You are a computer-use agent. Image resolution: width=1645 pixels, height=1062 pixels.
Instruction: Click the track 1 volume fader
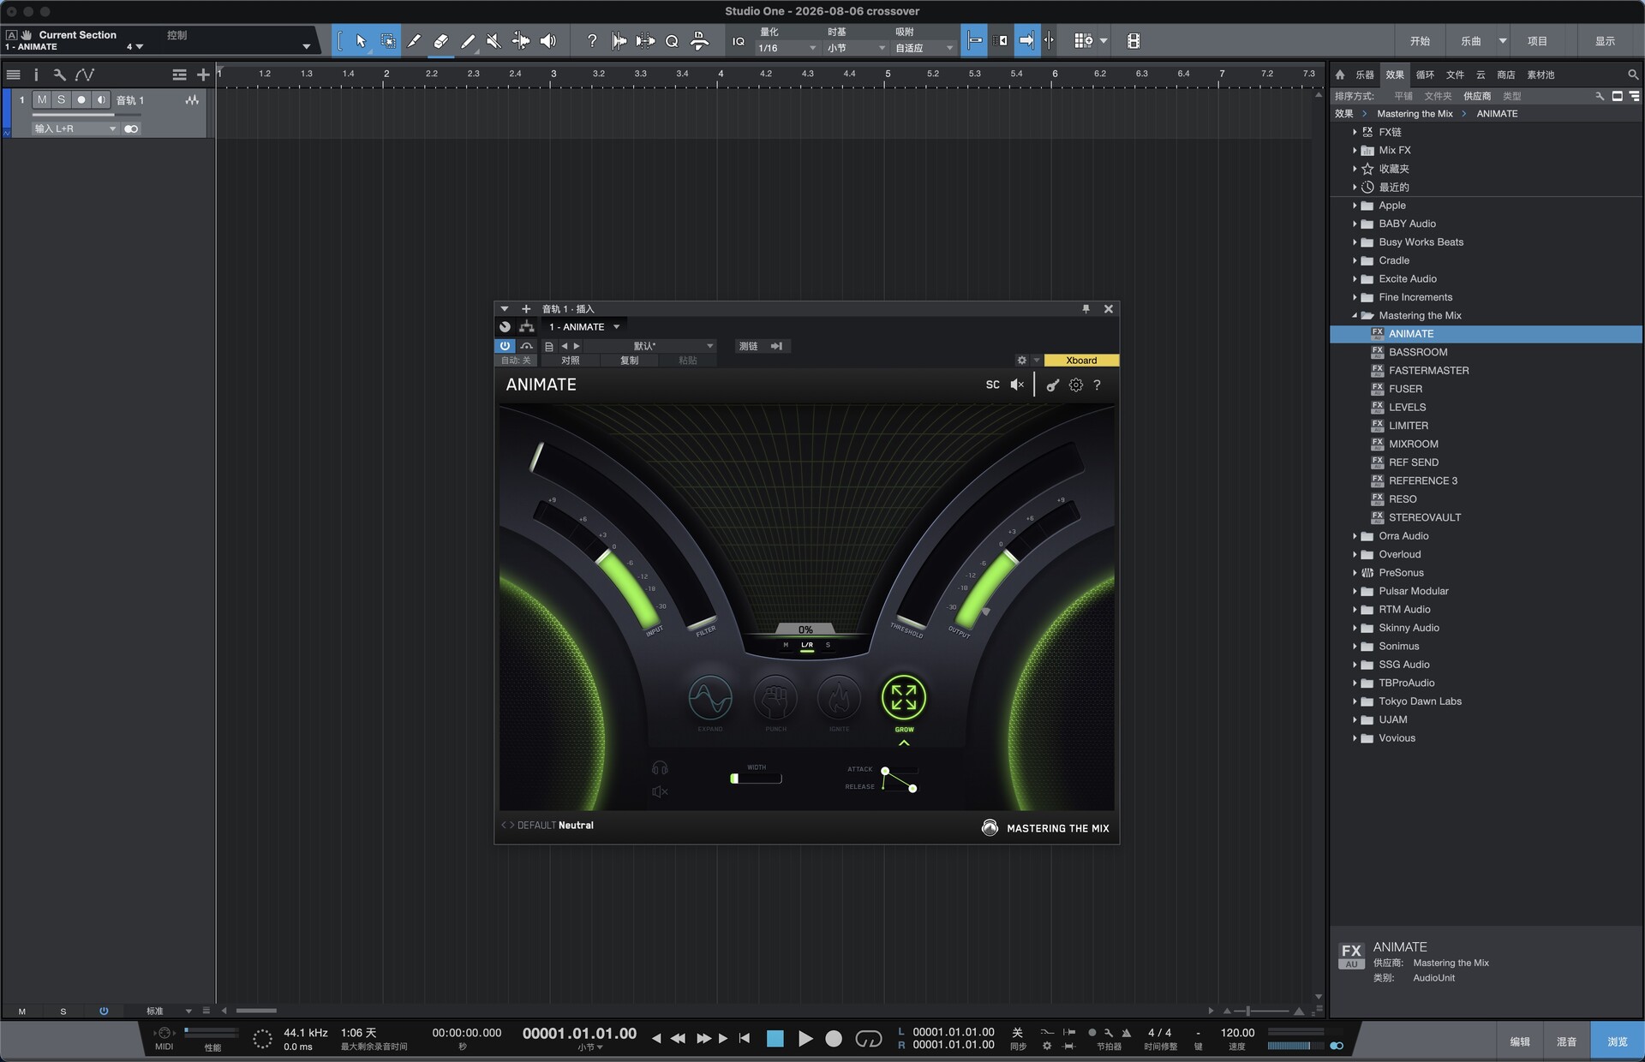(x=86, y=114)
